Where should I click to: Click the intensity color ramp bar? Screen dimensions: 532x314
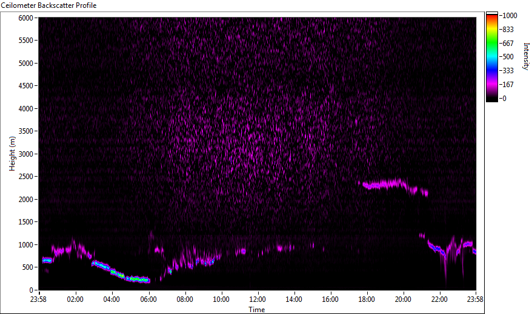pos(491,57)
